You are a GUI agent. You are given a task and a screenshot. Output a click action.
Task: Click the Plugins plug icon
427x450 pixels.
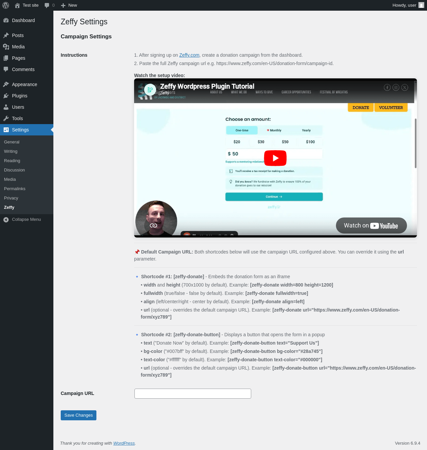tap(6, 96)
